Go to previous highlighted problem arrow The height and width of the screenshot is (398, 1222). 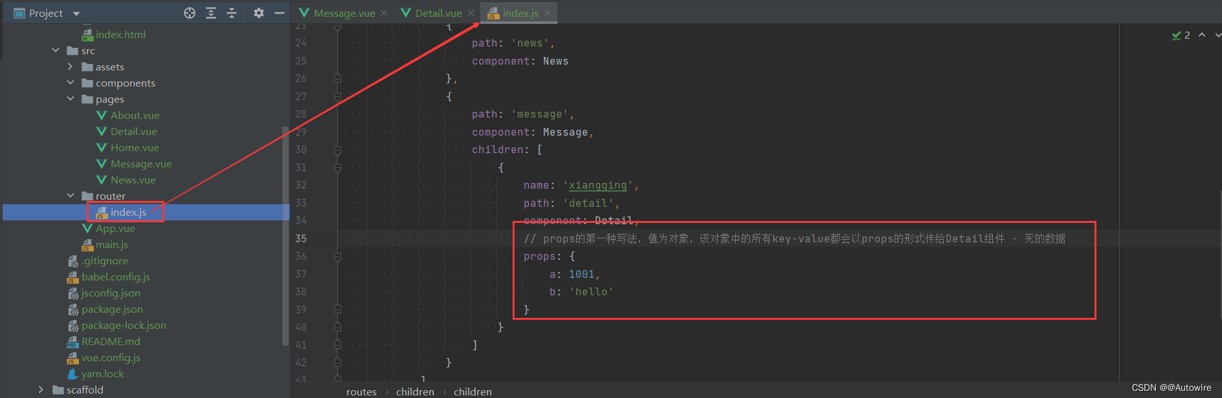click(x=1202, y=35)
